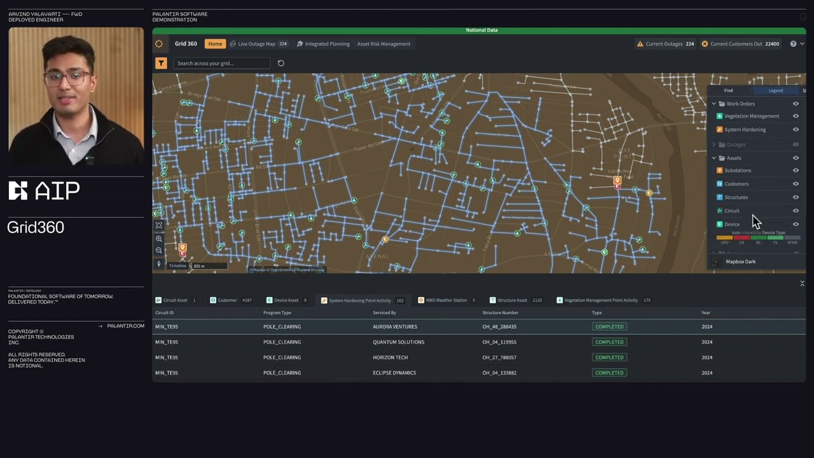Switch to the Find tab in side panel
Image resolution: width=814 pixels, height=458 pixels.
click(728, 90)
